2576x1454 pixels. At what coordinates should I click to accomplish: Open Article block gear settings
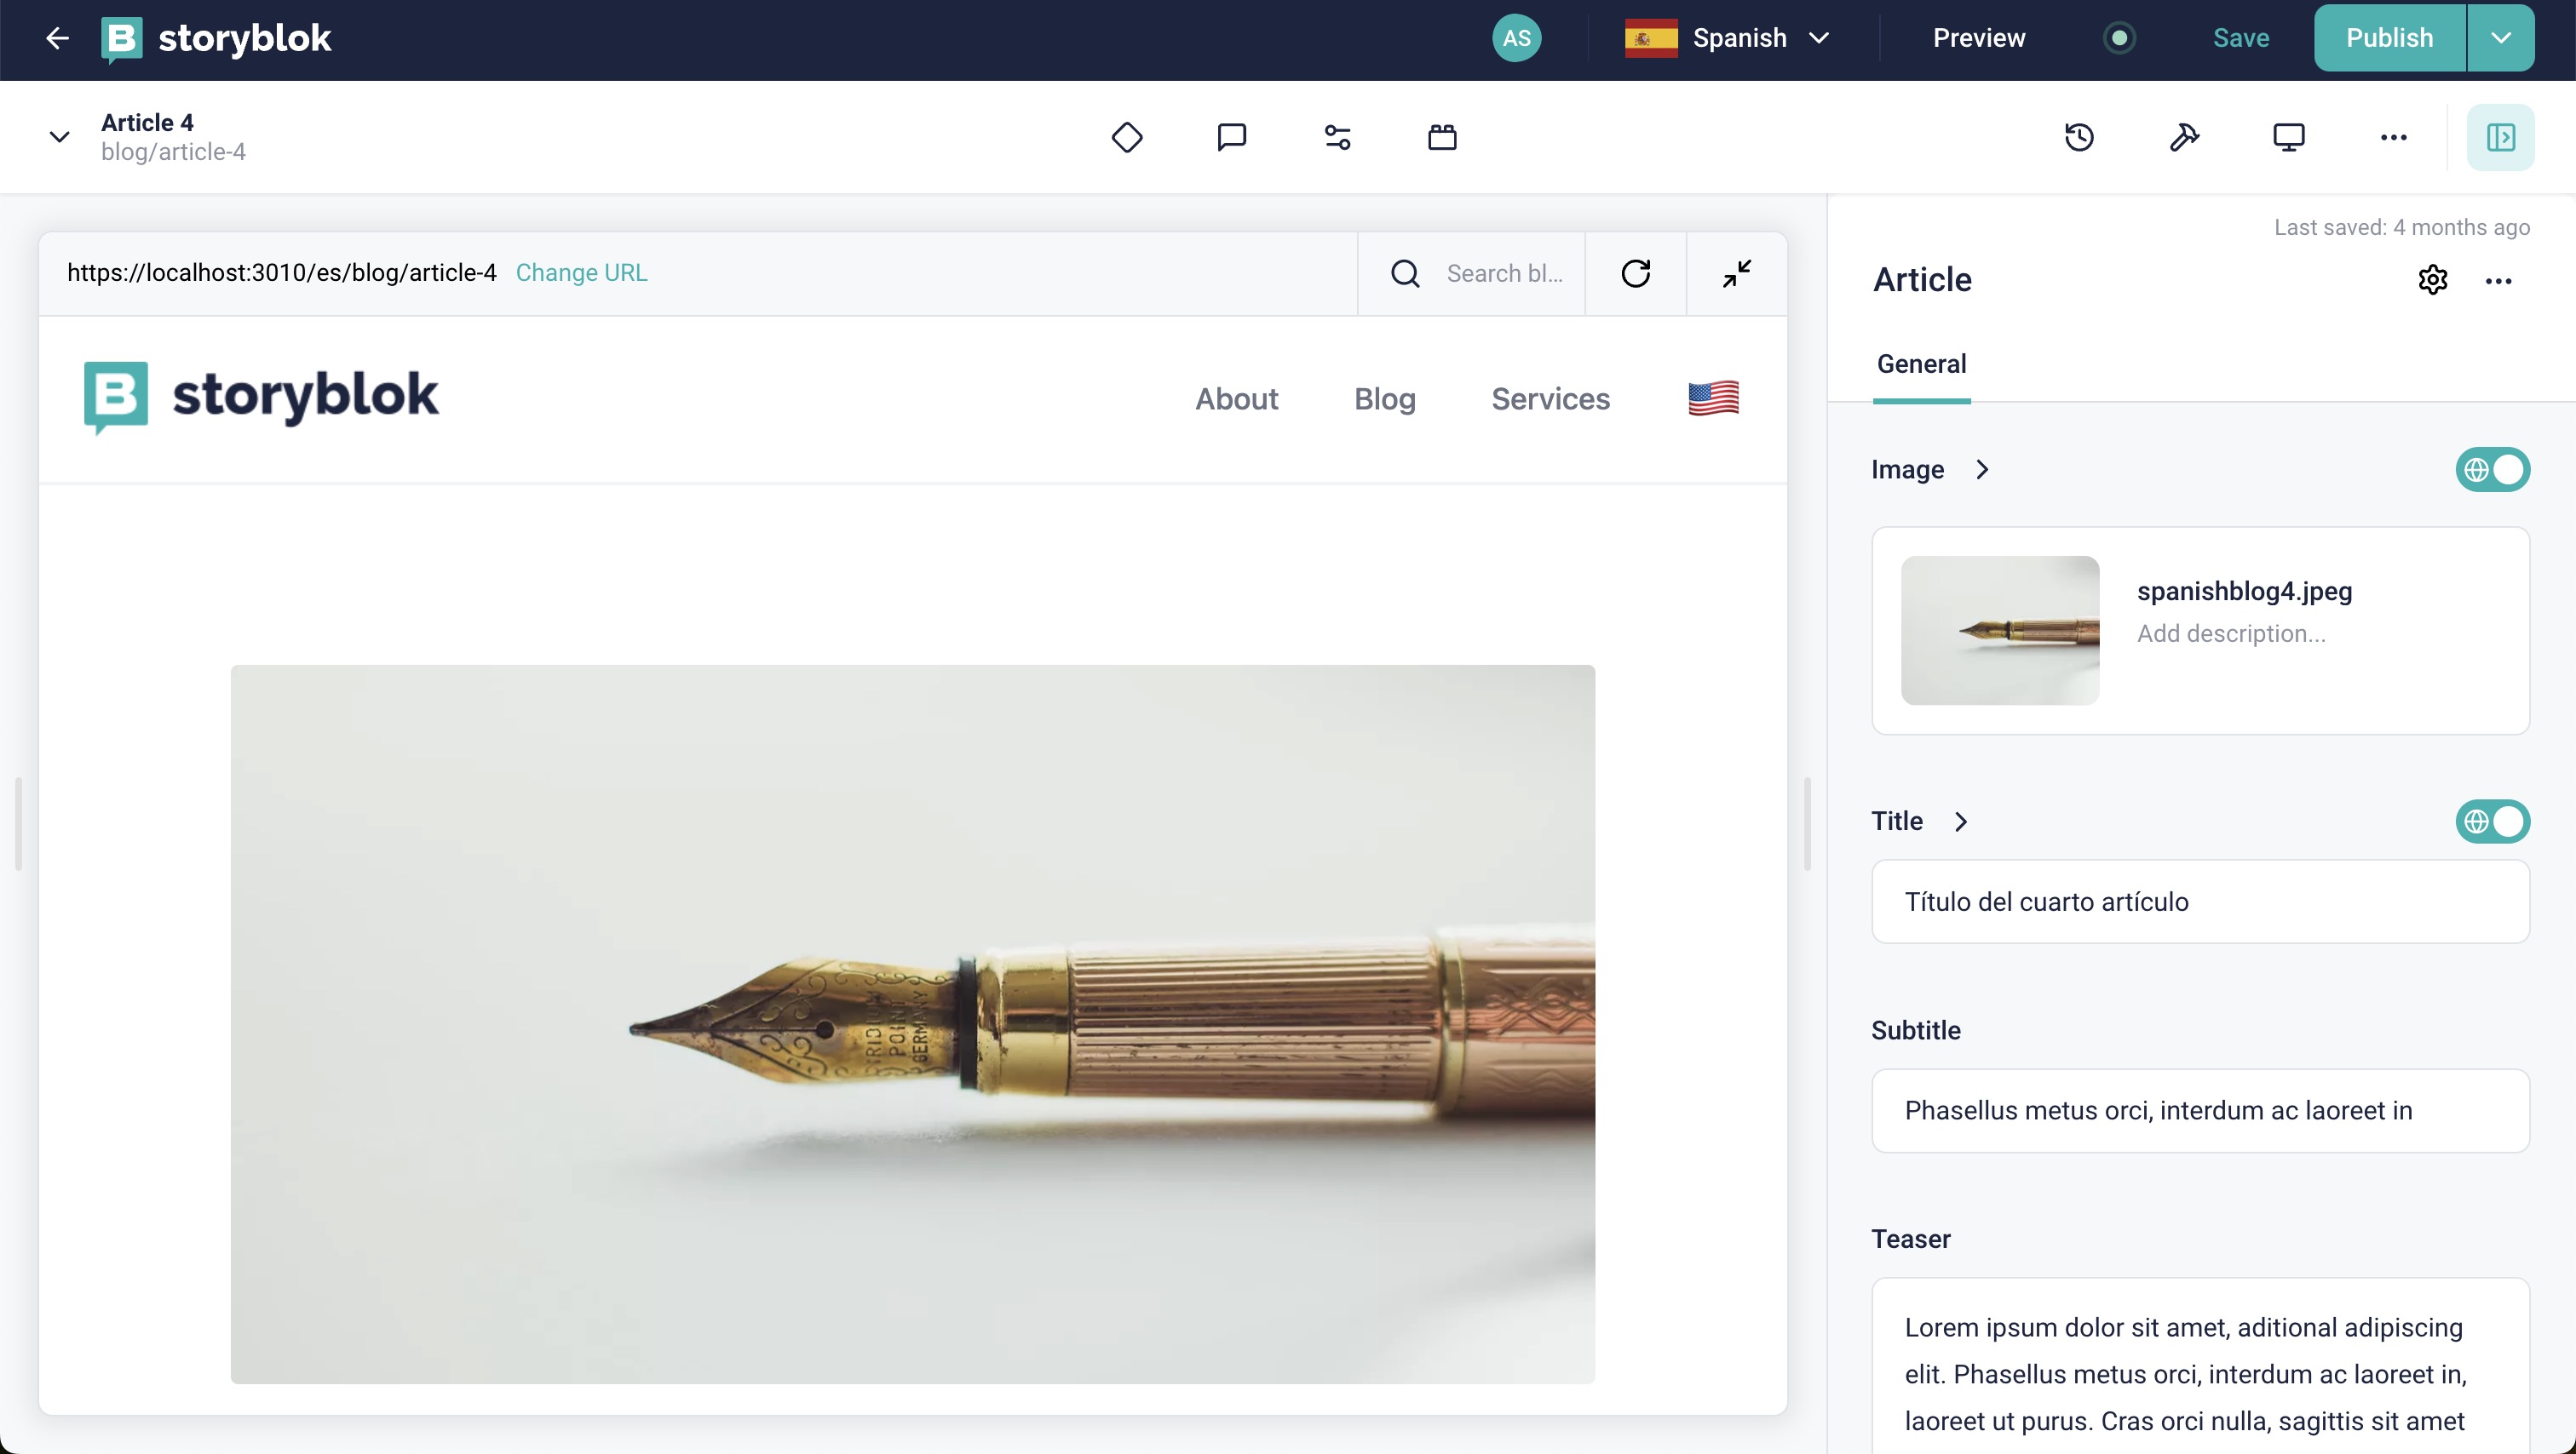point(2432,280)
